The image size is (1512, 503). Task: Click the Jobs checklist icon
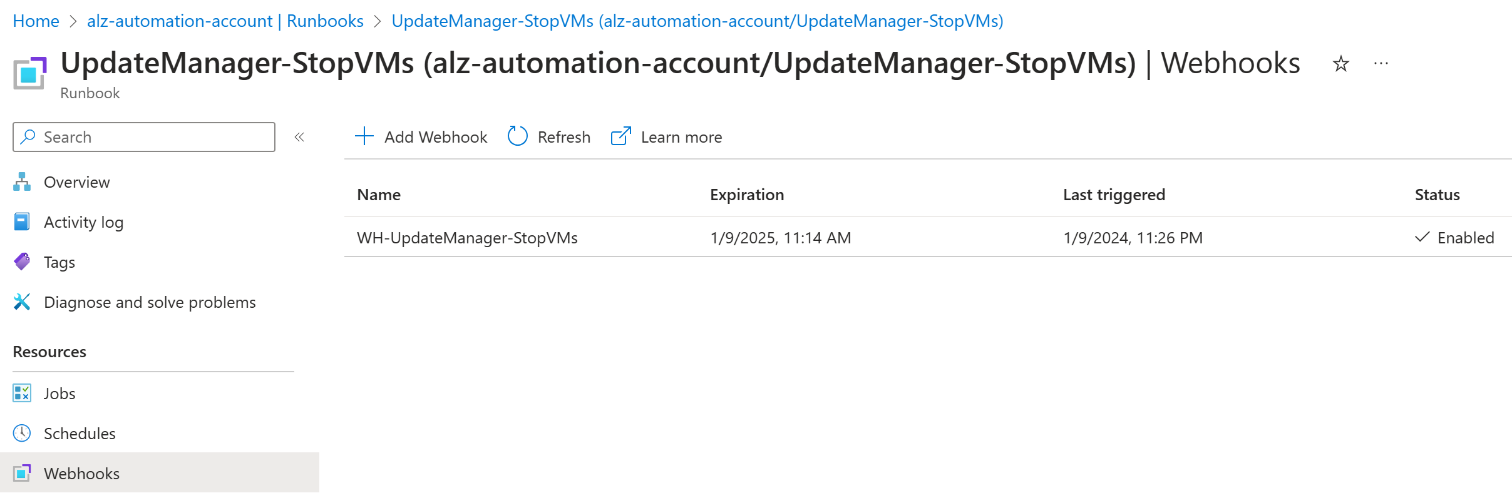(x=22, y=393)
